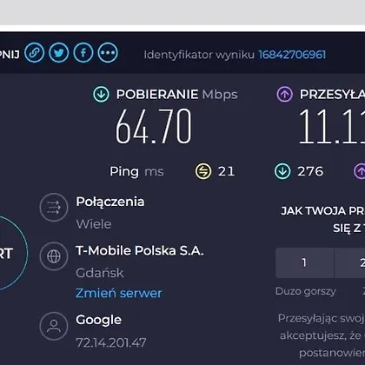Click Zmień serwer link
The image size is (365, 365).
(119, 293)
